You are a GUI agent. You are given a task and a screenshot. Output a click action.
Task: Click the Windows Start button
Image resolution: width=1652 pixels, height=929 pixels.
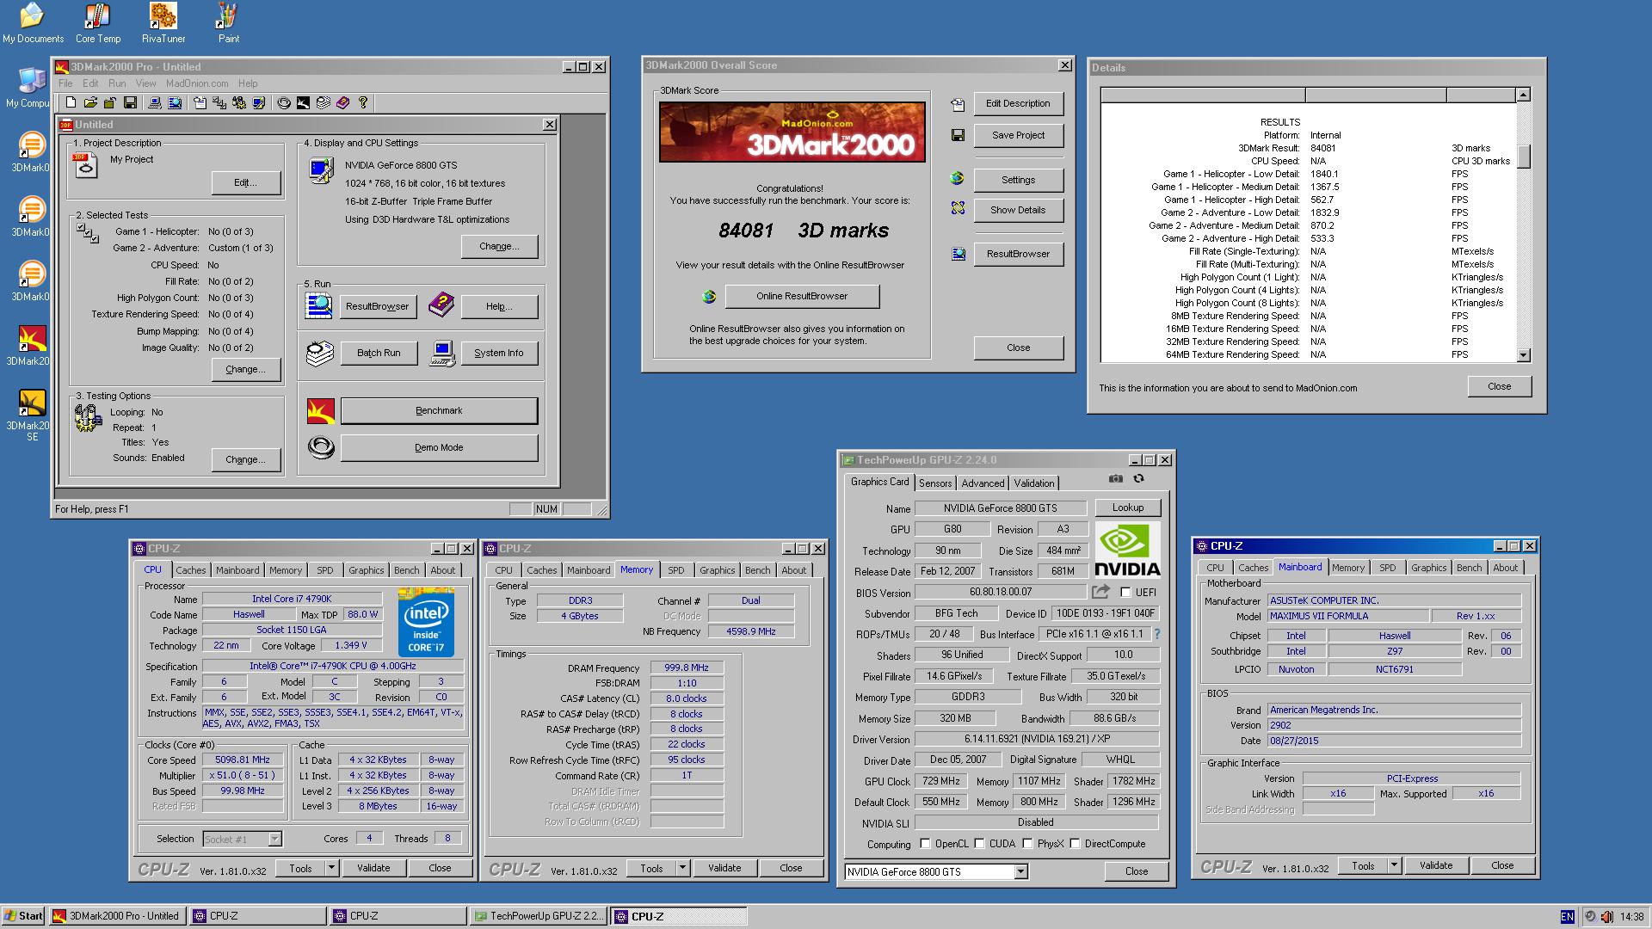click(x=23, y=916)
